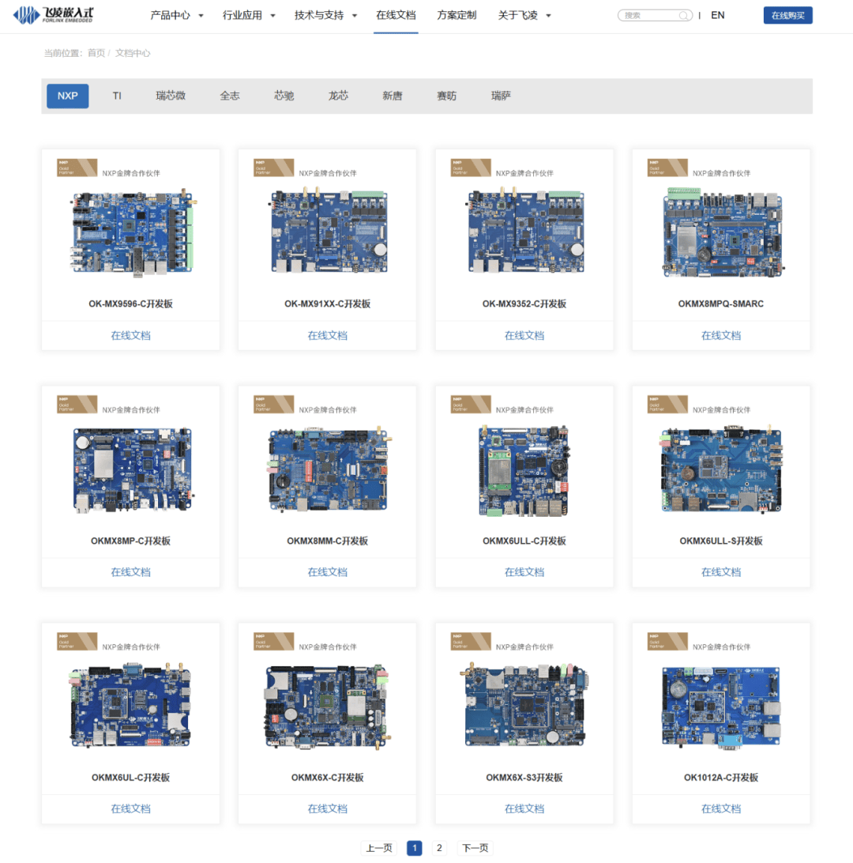The width and height of the screenshot is (853, 863).
Task: Open the 技术与支持 menu
Action: [319, 16]
